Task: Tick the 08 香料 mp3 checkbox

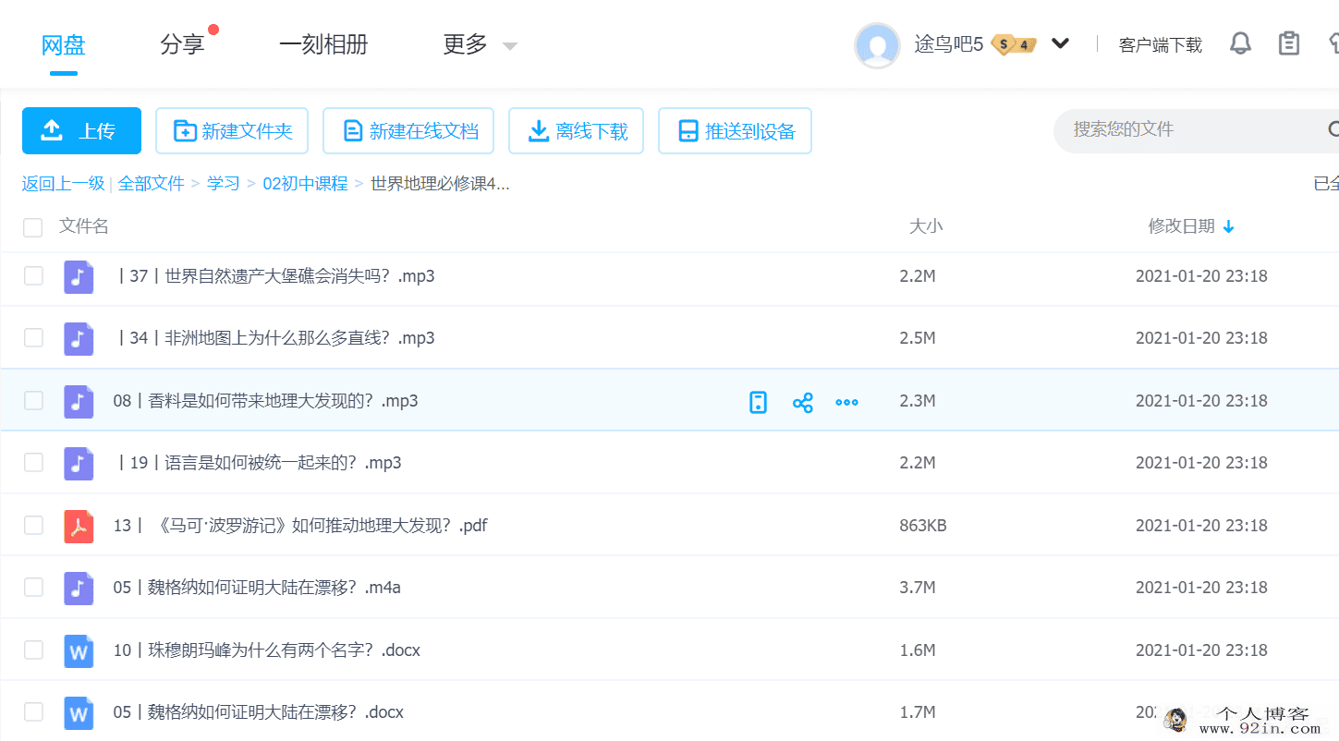Action: pyautogui.click(x=33, y=400)
